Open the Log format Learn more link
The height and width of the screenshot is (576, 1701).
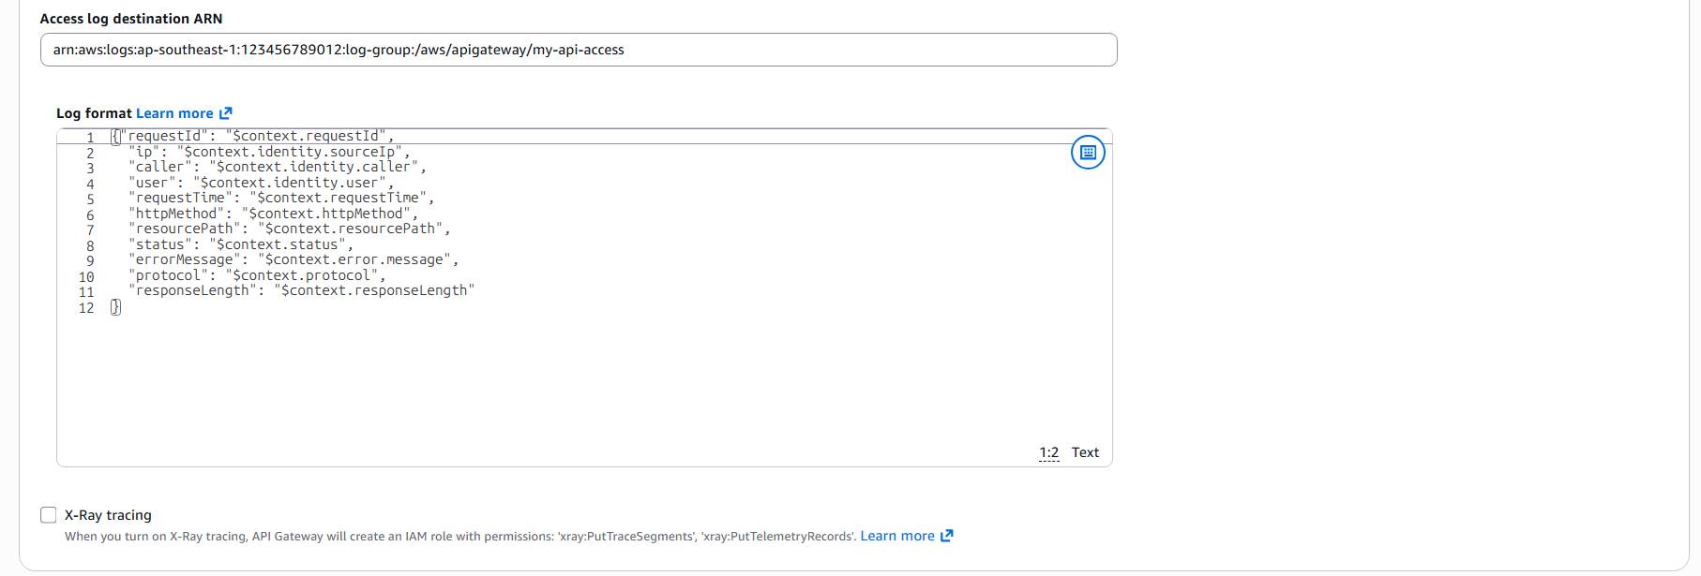coord(174,113)
